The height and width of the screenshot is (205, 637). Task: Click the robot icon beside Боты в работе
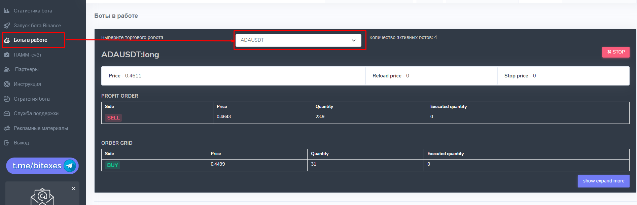pos(7,40)
